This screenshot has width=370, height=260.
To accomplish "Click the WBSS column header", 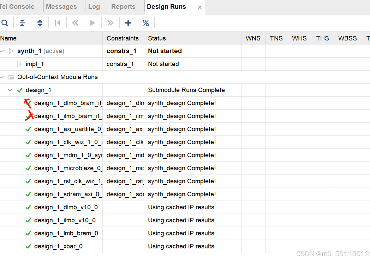I will [348, 38].
